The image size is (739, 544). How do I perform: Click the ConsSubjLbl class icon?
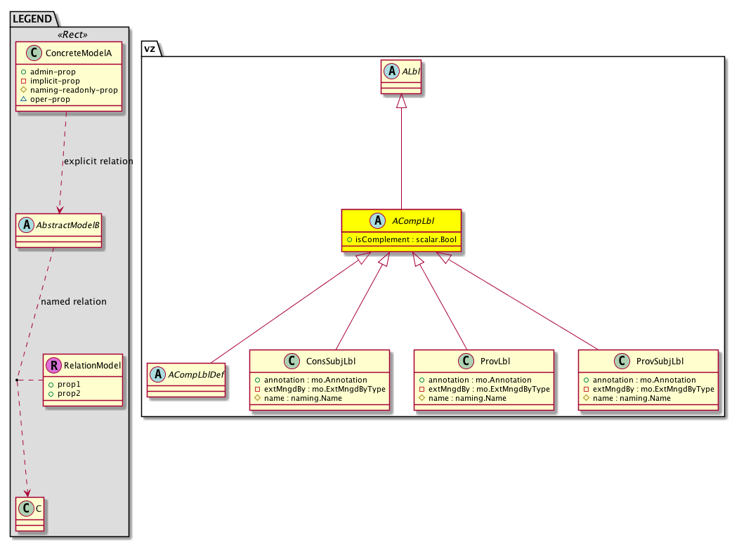tap(291, 361)
